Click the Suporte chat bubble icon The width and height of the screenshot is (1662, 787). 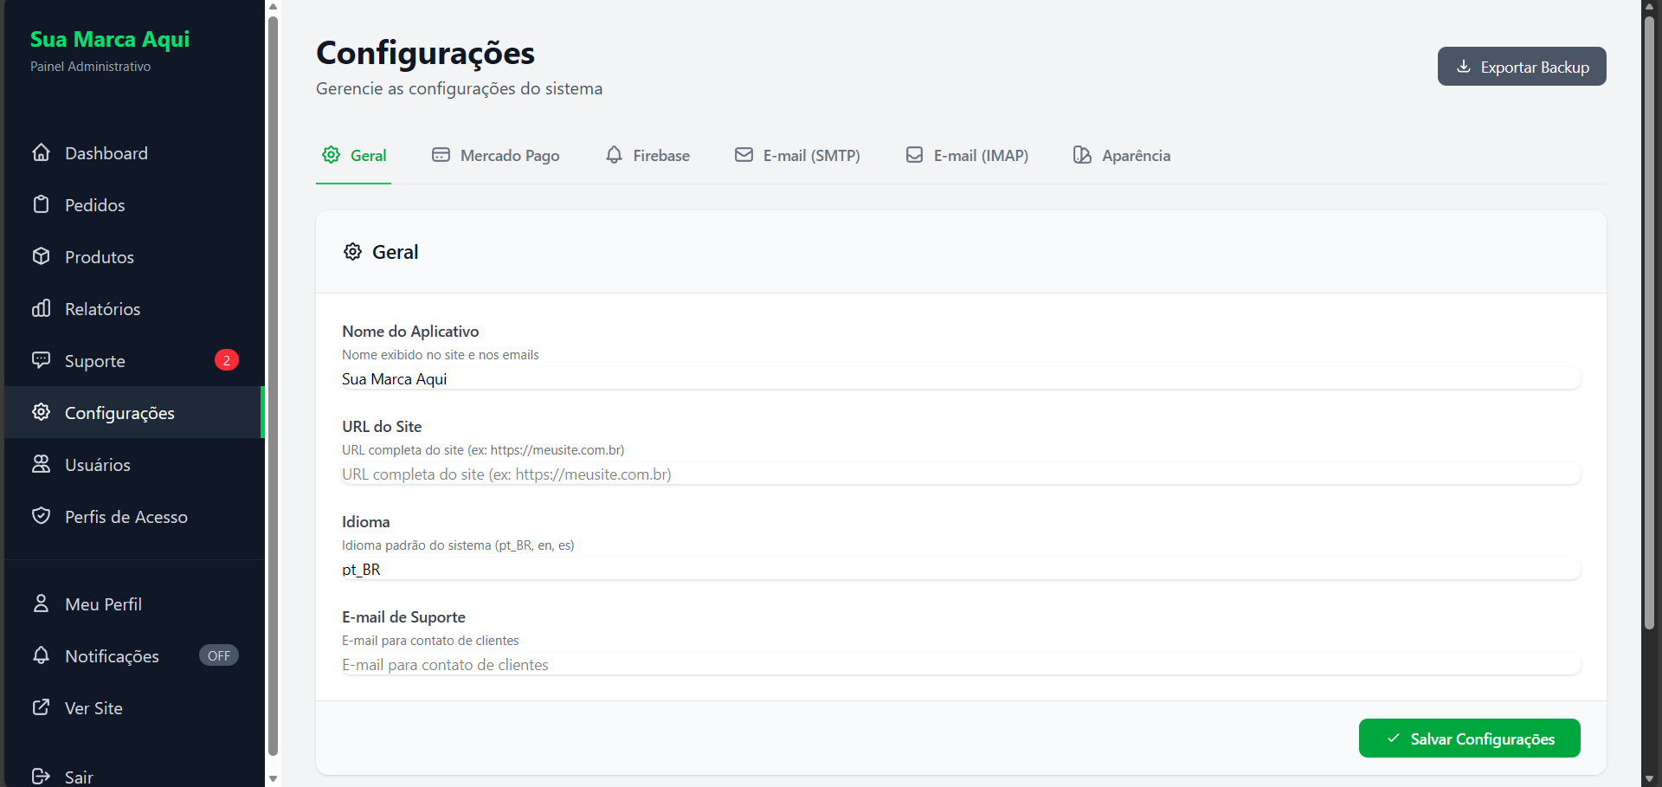[41, 360]
